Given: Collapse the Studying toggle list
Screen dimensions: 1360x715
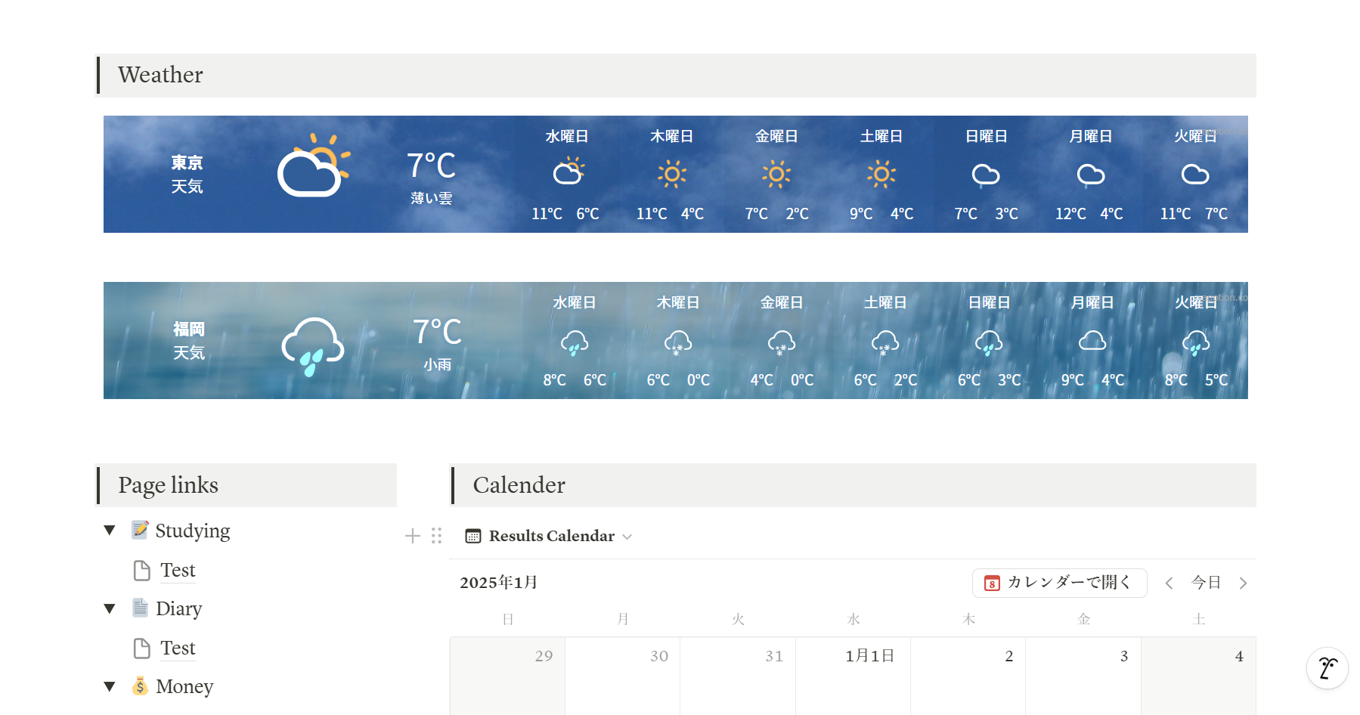Looking at the screenshot, I should point(110,531).
